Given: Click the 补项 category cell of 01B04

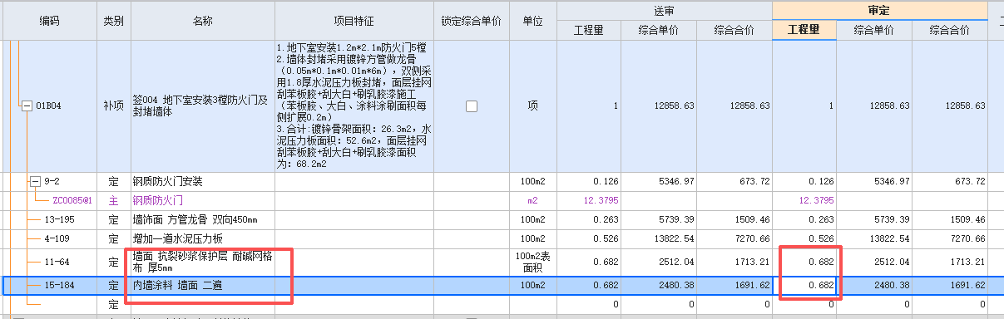Looking at the screenshot, I should pos(113,106).
